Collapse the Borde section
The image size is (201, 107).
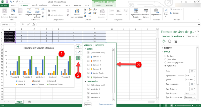click(163, 52)
